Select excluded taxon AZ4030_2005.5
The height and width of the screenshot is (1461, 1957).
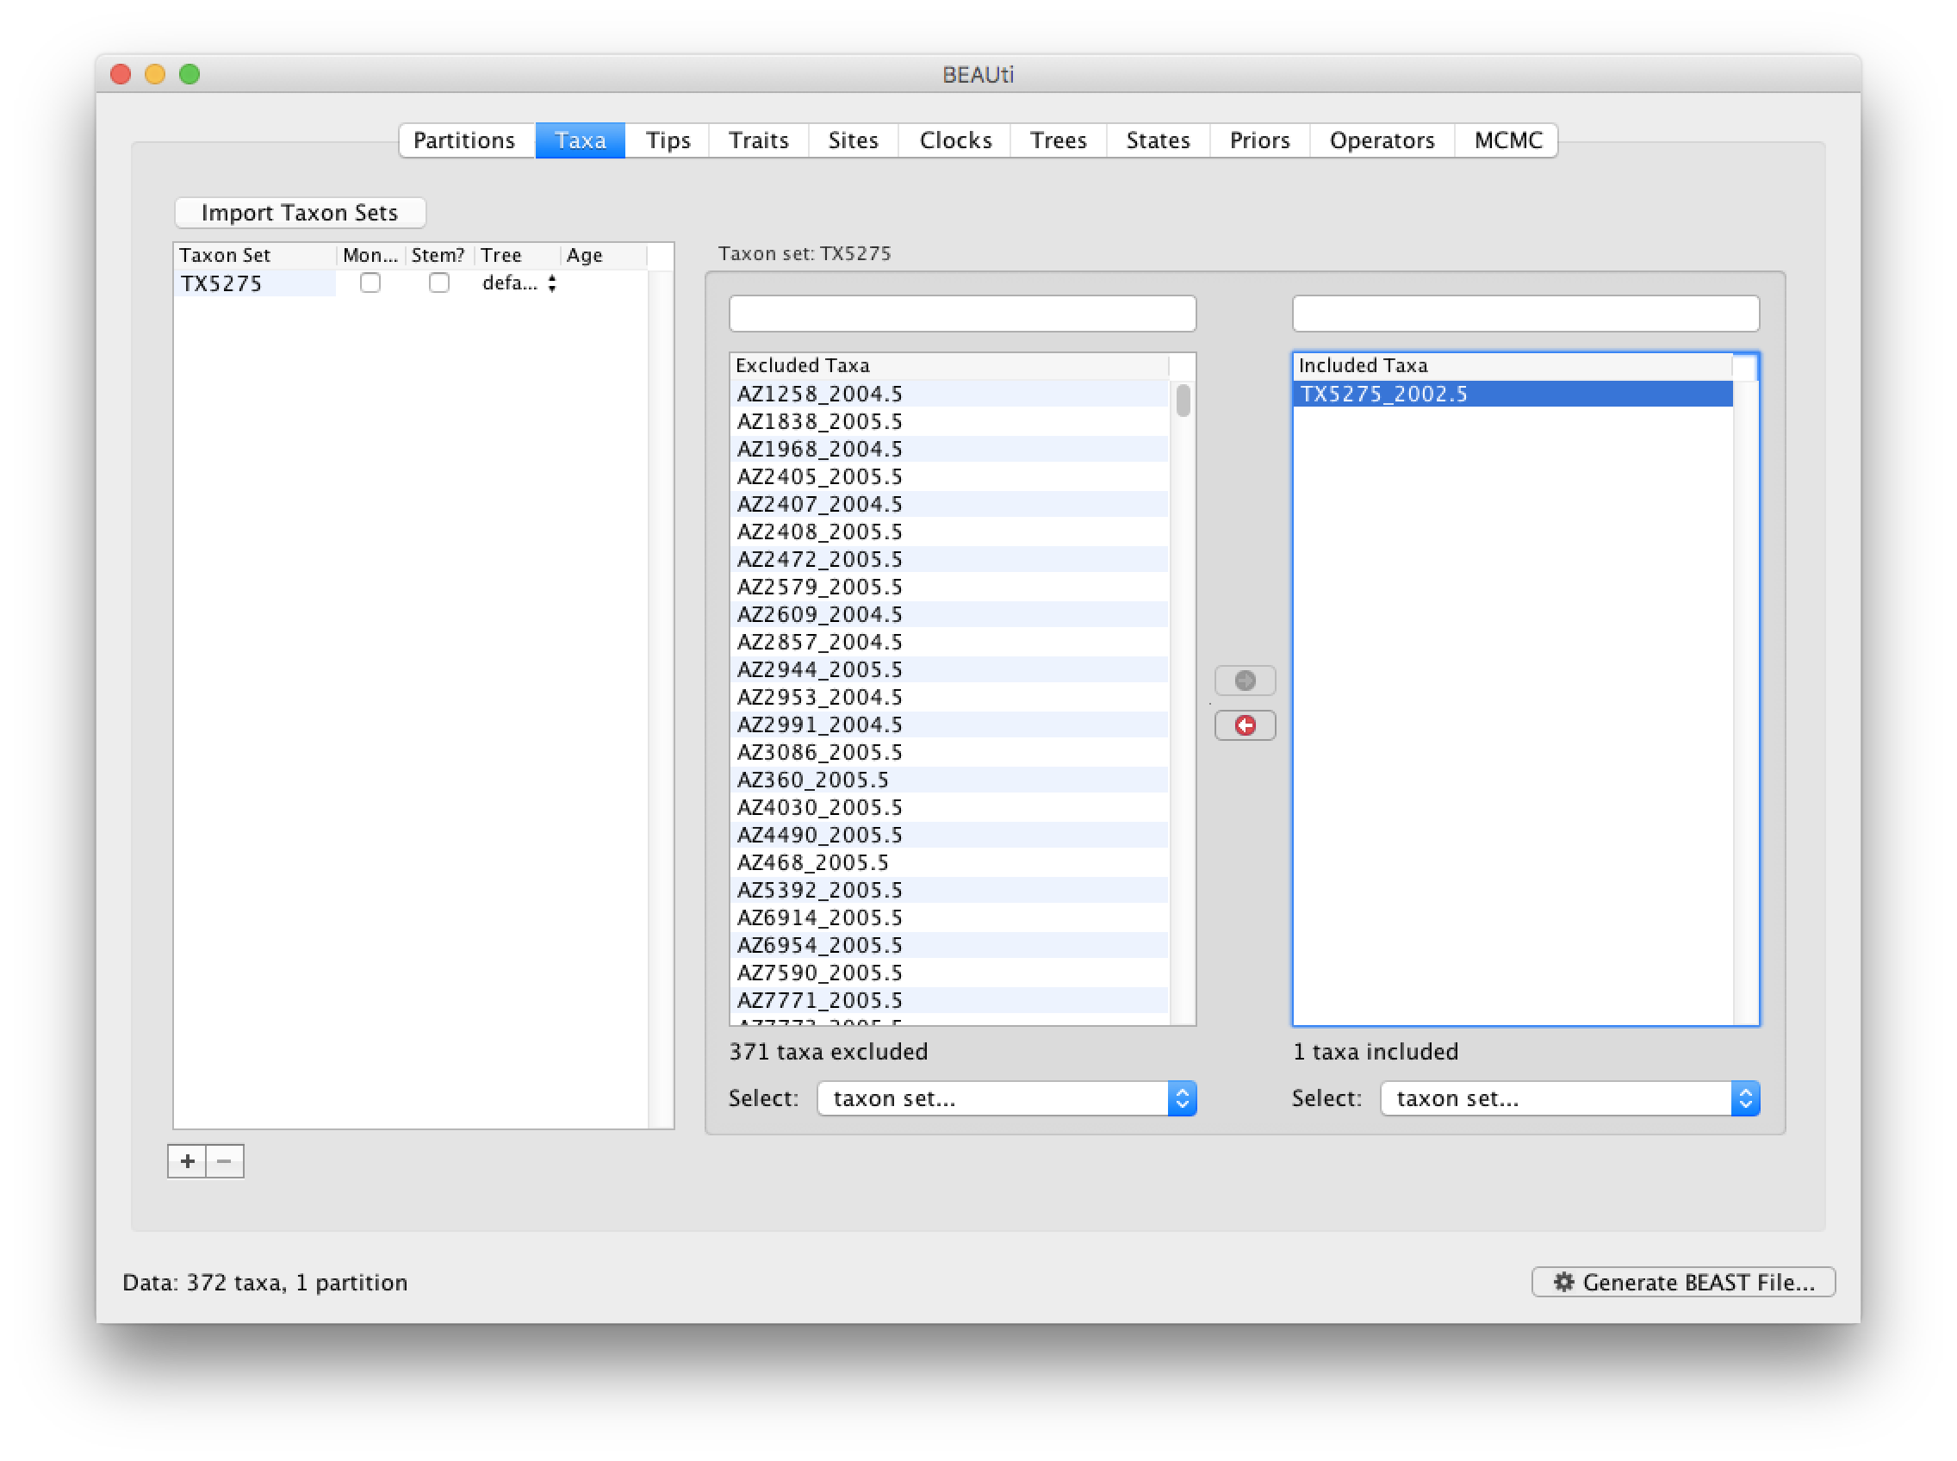[950, 806]
